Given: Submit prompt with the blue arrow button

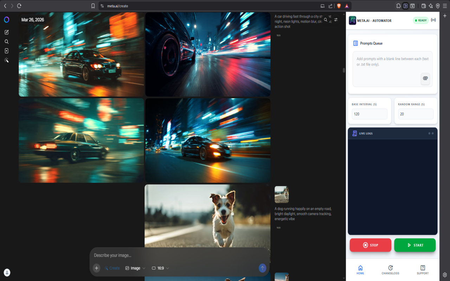Looking at the screenshot, I should (x=262, y=268).
